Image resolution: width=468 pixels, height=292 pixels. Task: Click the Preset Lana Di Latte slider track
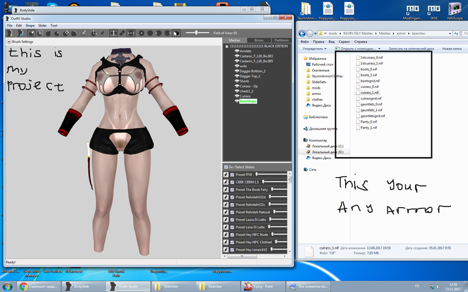278,227
